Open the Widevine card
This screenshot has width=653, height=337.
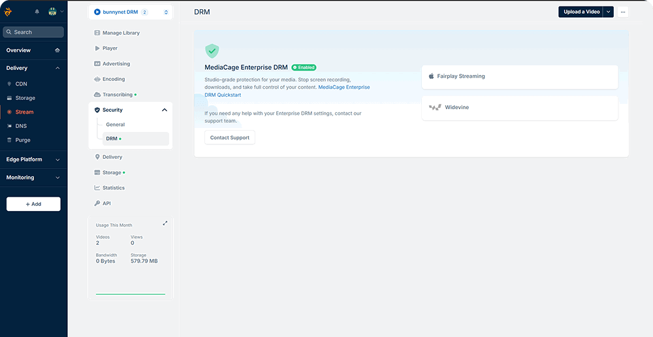pyautogui.click(x=520, y=108)
